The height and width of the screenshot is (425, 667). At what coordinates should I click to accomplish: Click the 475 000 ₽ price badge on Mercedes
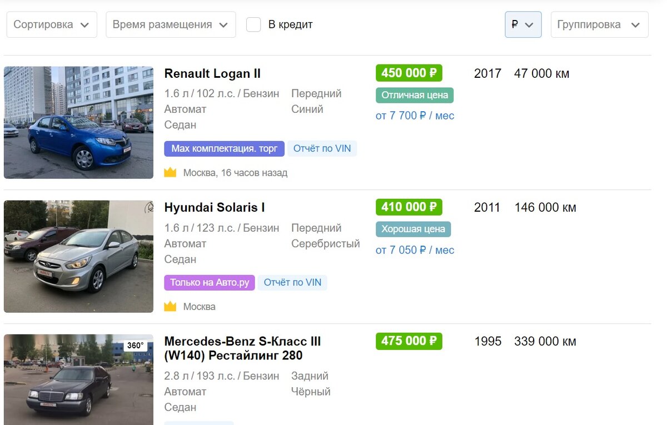[409, 341]
